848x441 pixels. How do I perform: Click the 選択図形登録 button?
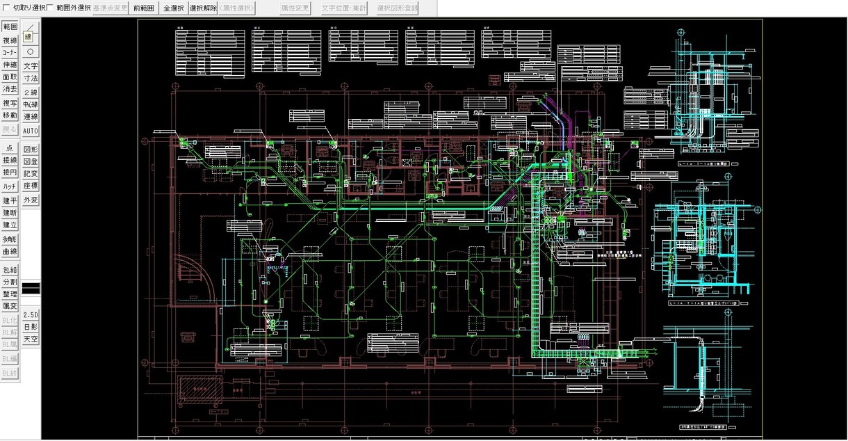tap(398, 8)
